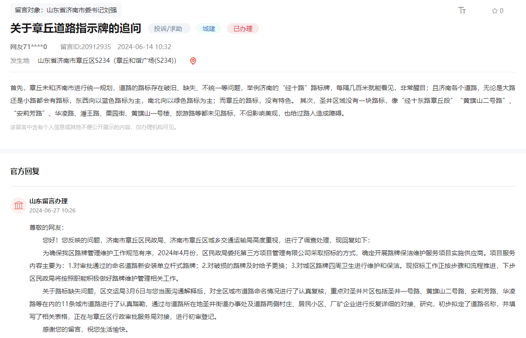Click the location text 山东省济南市章丘区S234
The image size is (526, 338).
(x=74, y=61)
